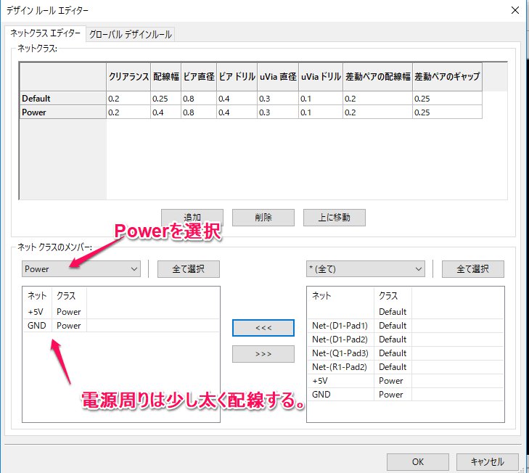
Task: Move nets left with <<< button
Action: pos(263,328)
